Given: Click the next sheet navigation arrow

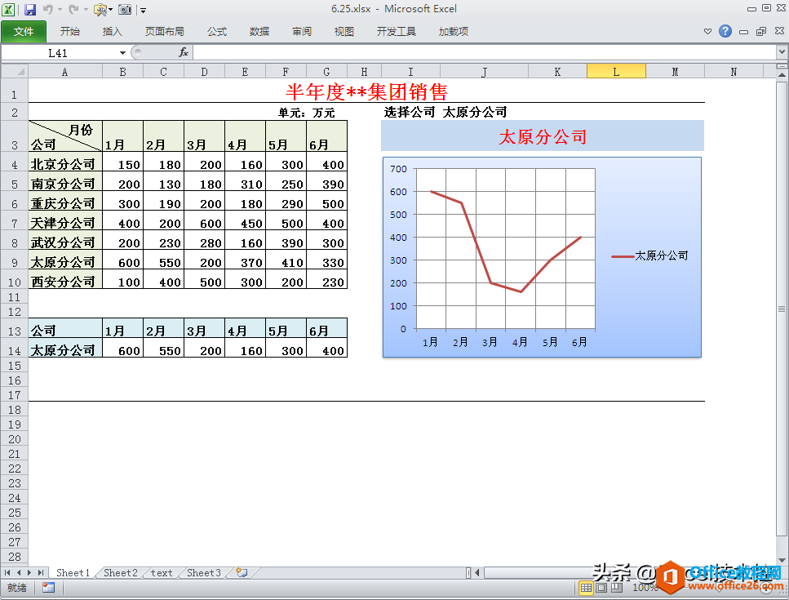Looking at the screenshot, I should point(29,572).
